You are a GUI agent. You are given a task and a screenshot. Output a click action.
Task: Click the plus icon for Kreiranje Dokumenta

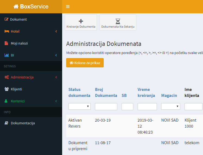81,21
